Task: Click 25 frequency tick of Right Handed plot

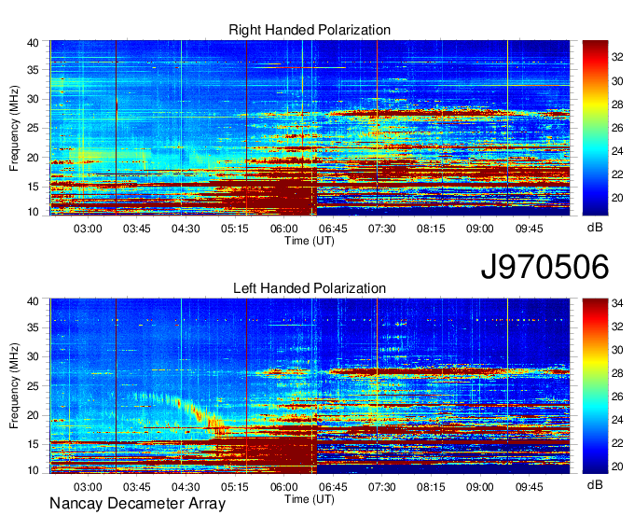Action: point(33,129)
